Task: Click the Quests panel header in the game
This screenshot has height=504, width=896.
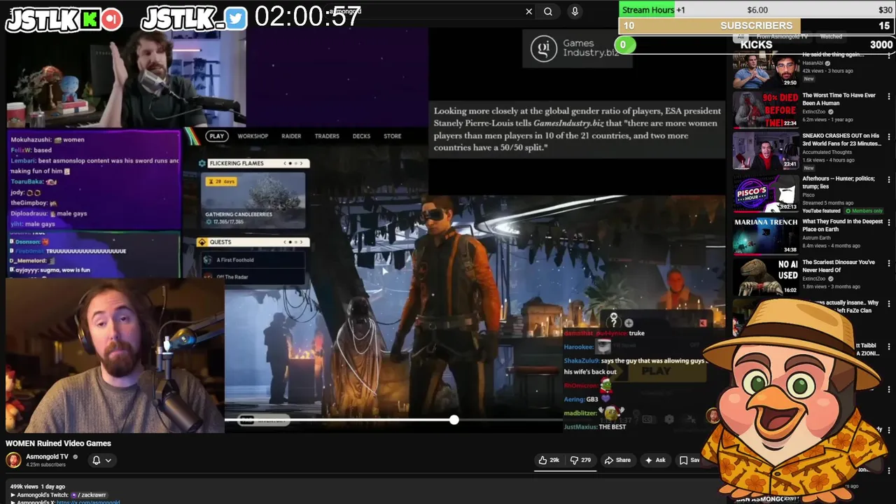Action: (253, 242)
